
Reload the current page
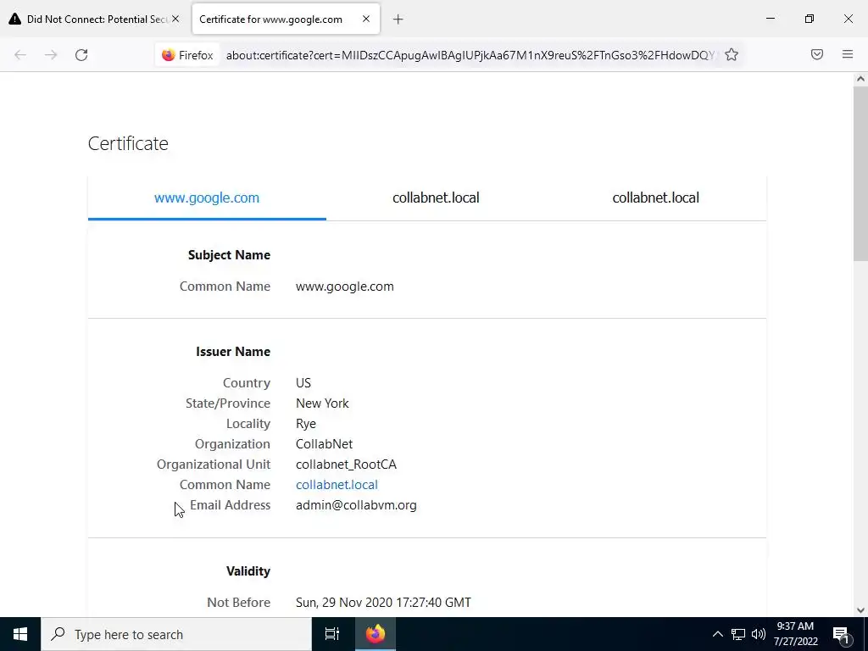(x=81, y=55)
